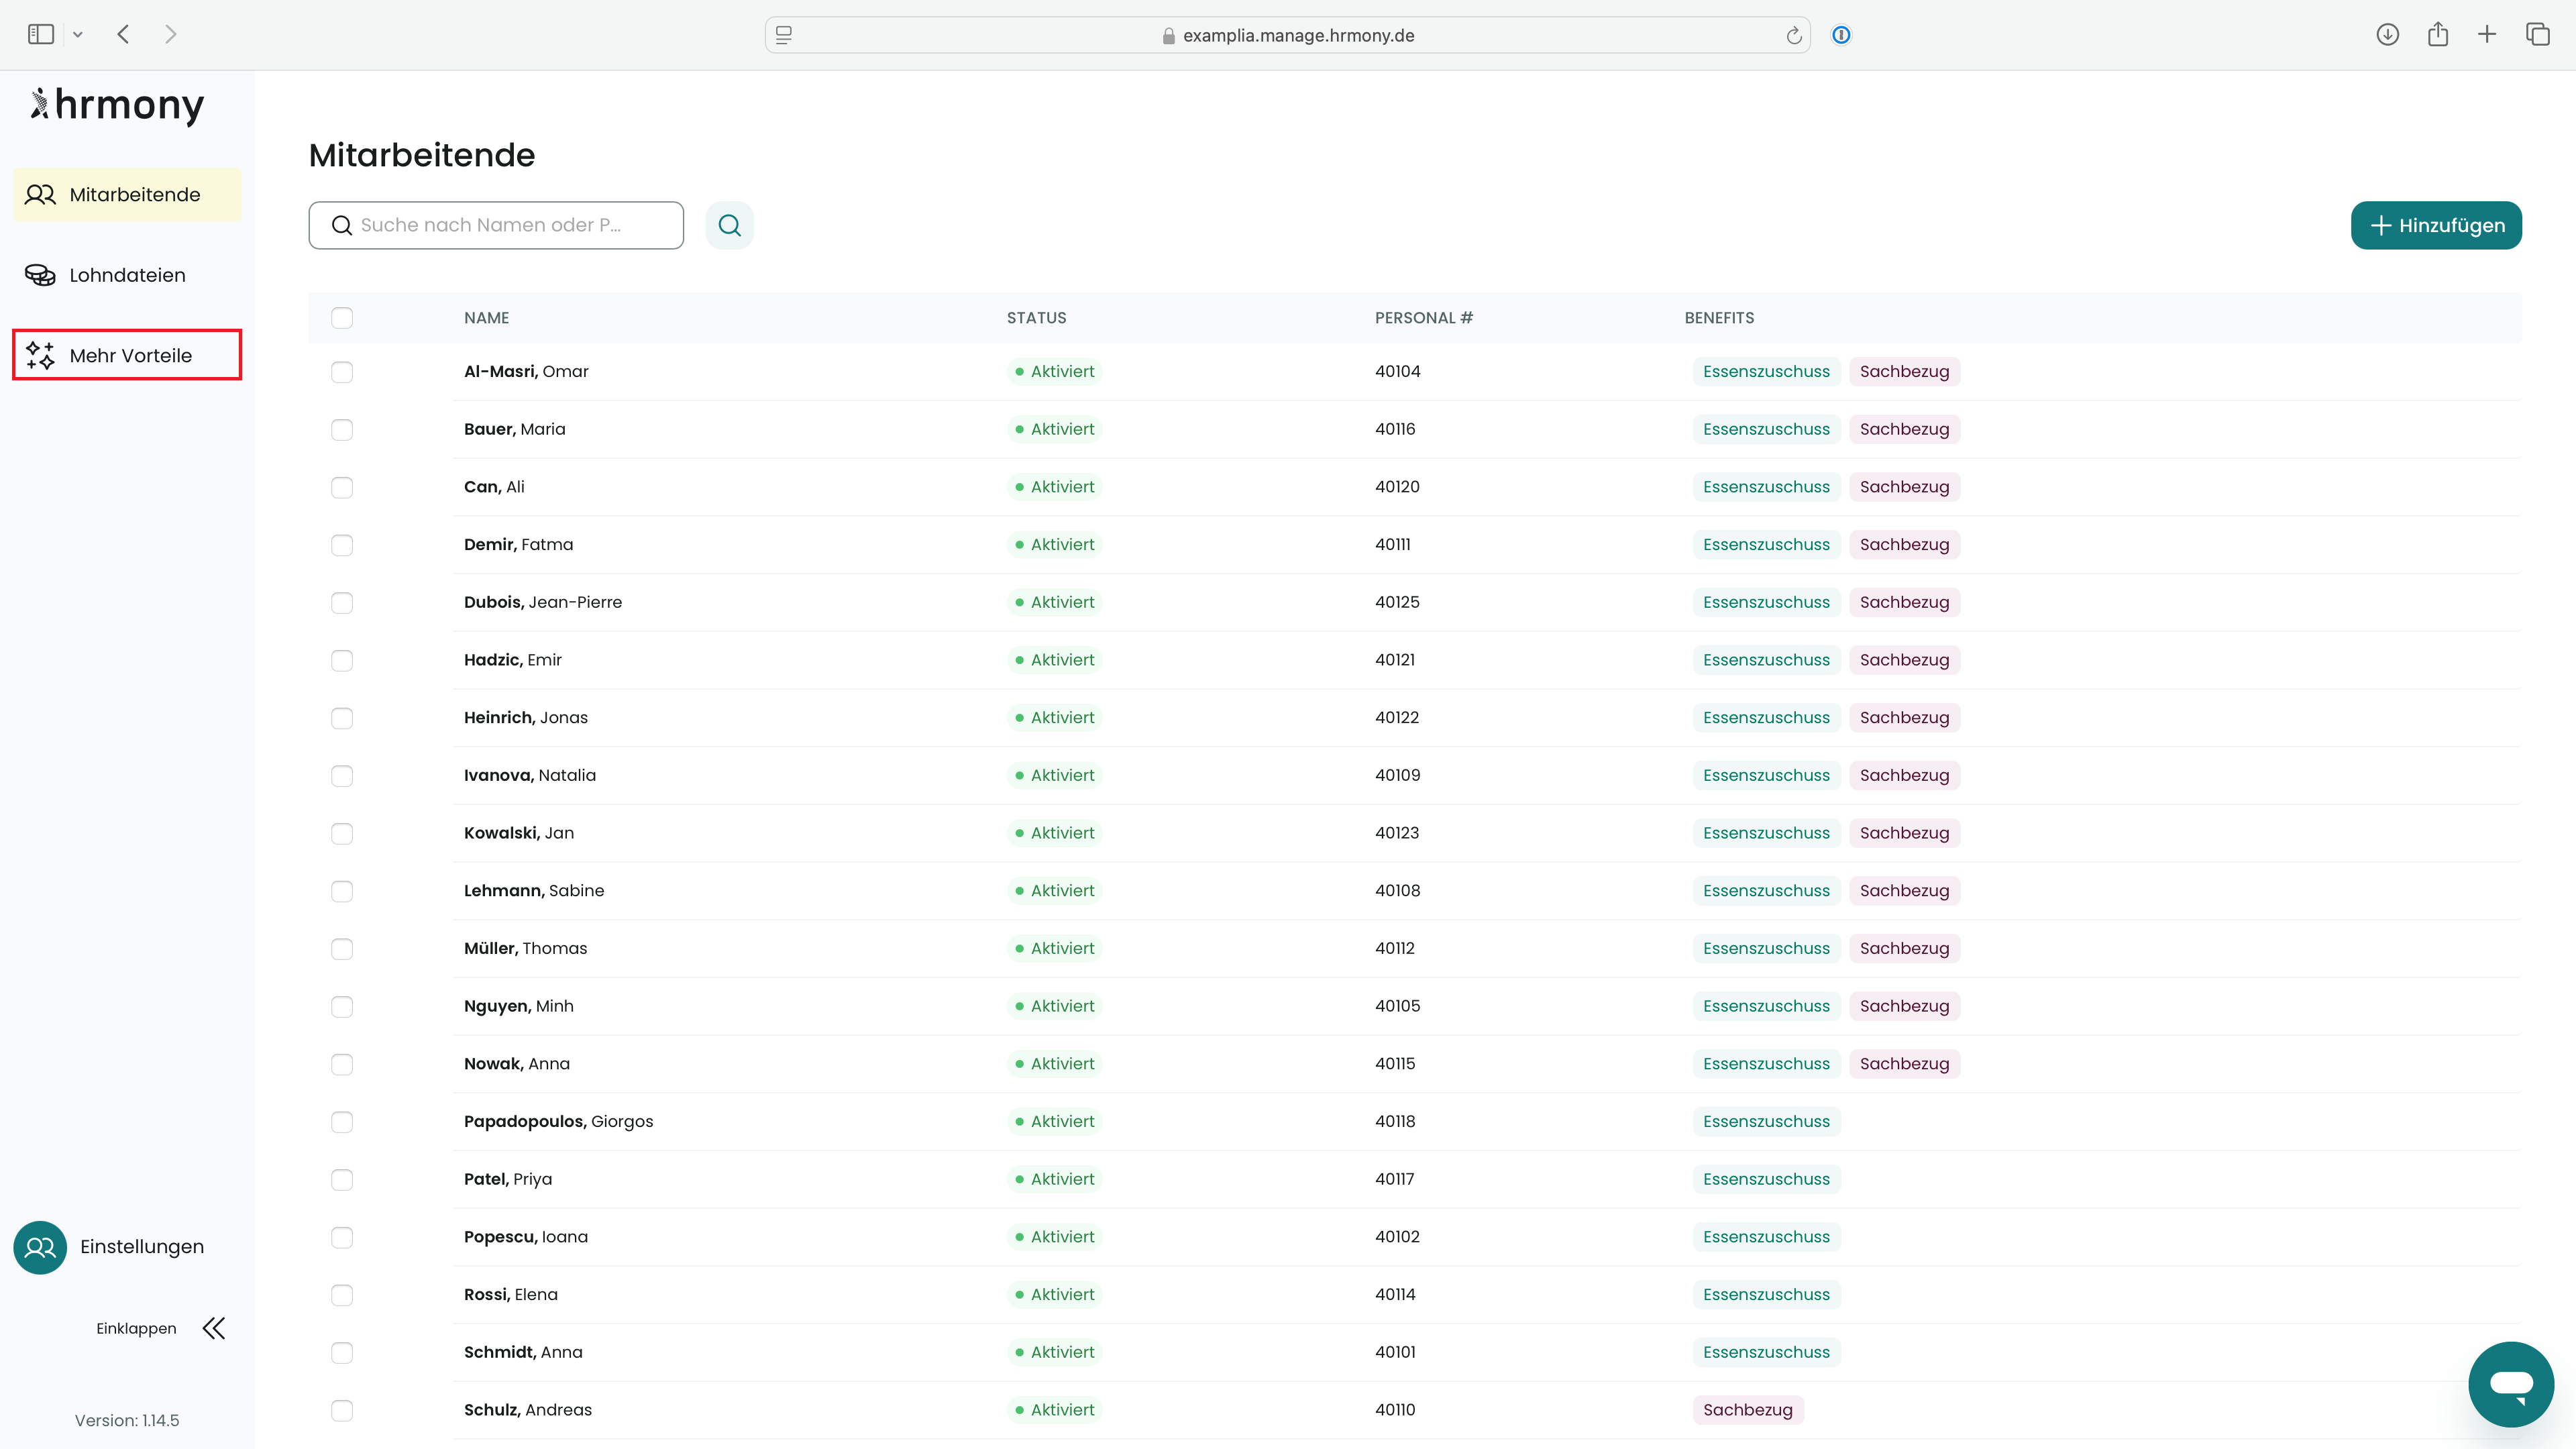Collapse sidebar with double-chevron icon
The image size is (2576, 1449).
(214, 1328)
